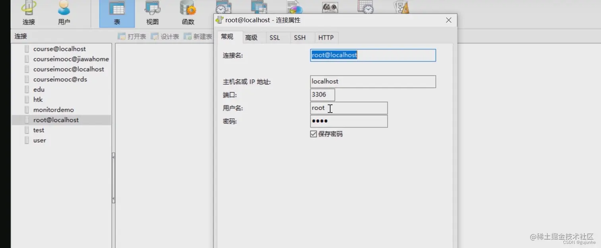Uncheck the 保存密码 save password checkbox
This screenshot has width=601, height=248.
pyautogui.click(x=313, y=134)
